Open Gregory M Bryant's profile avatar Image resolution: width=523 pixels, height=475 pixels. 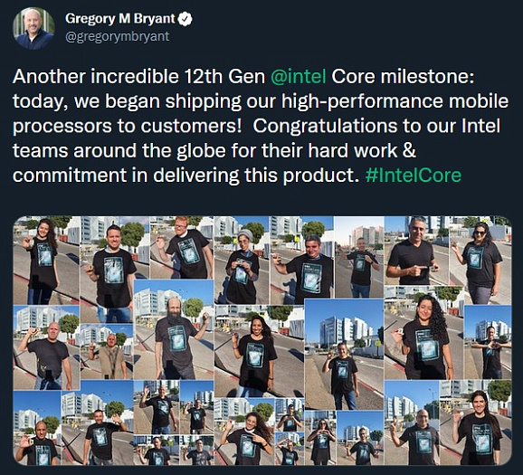coord(33,29)
